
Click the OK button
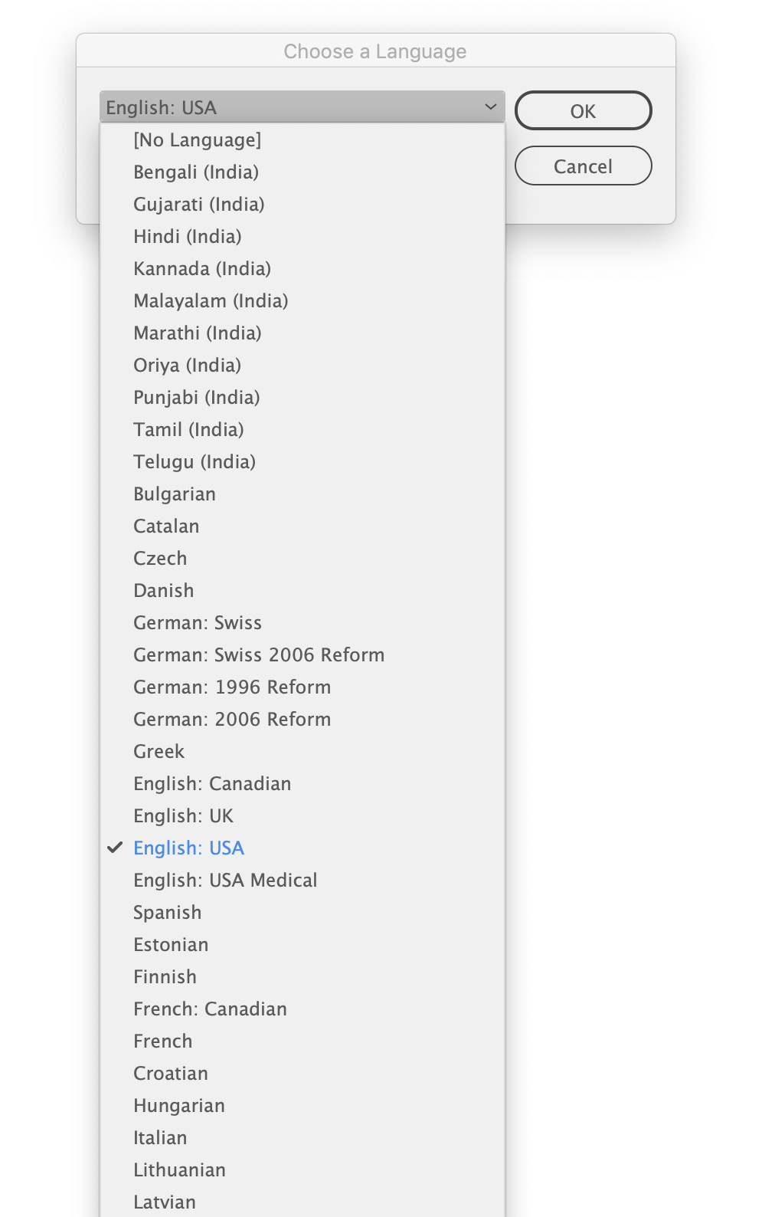(x=582, y=110)
